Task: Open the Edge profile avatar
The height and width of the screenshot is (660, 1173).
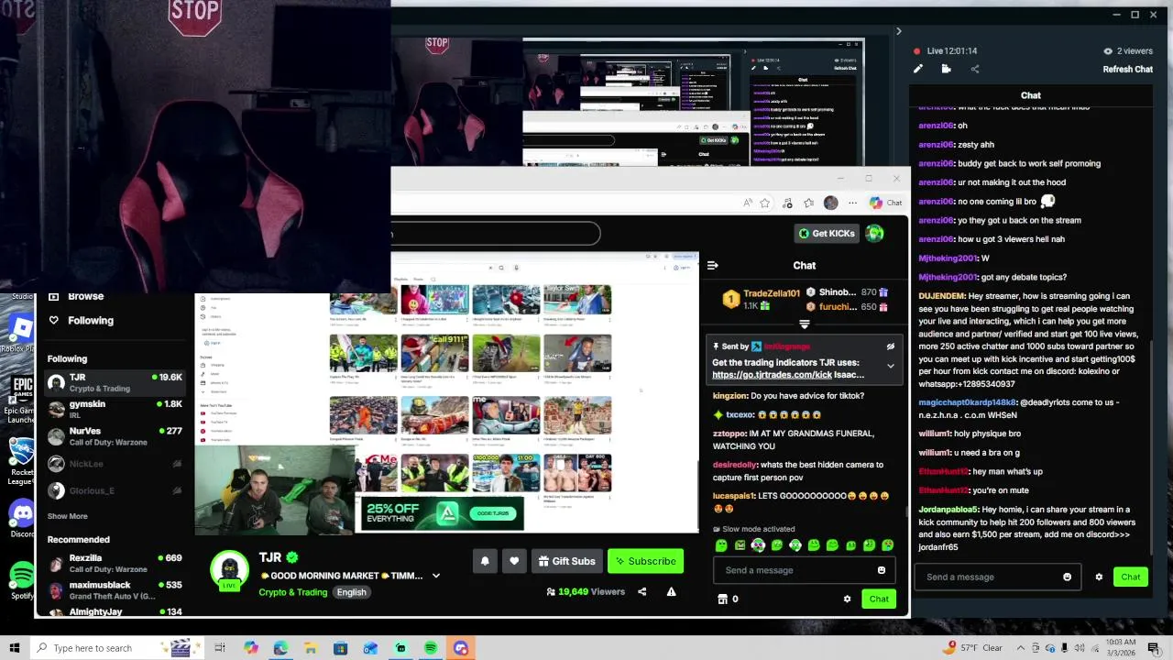Action: point(830,203)
